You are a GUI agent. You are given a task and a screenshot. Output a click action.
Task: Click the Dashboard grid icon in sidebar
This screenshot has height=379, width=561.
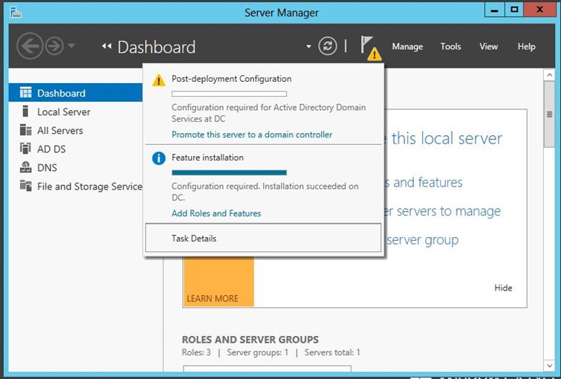pyautogui.click(x=25, y=93)
